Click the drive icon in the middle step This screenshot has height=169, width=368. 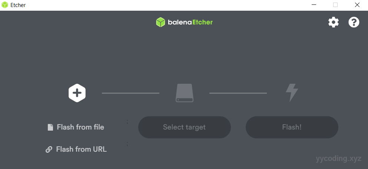(x=185, y=93)
